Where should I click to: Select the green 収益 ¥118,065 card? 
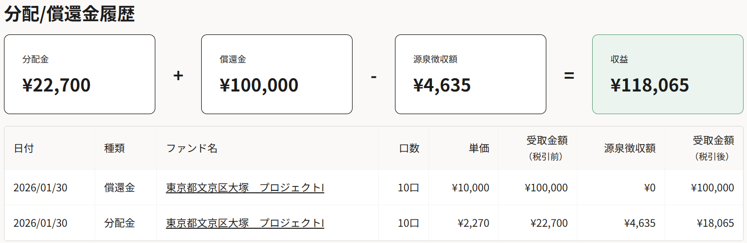coord(668,74)
